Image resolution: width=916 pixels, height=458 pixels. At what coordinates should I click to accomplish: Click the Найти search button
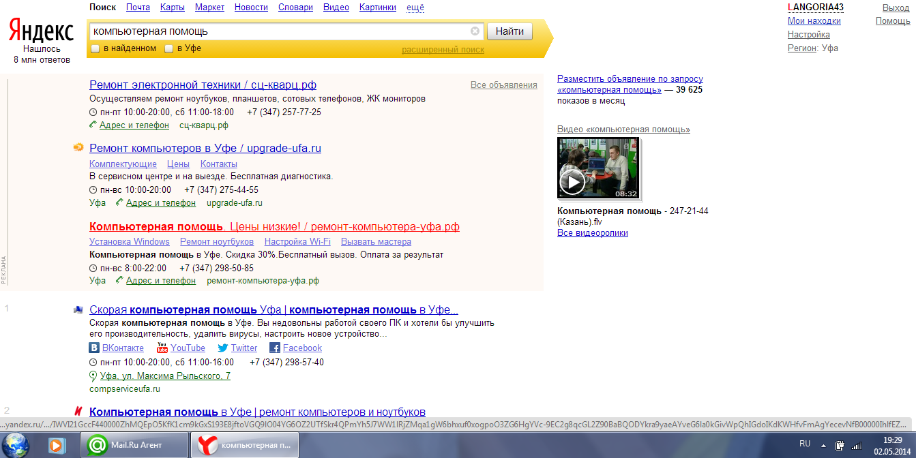(x=509, y=31)
